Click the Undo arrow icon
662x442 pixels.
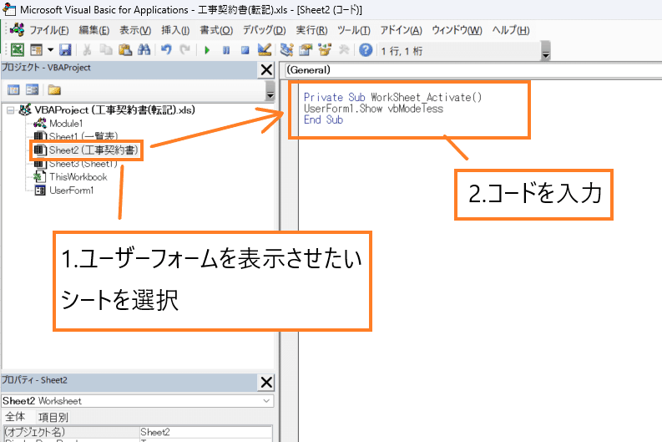tap(166, 50)
